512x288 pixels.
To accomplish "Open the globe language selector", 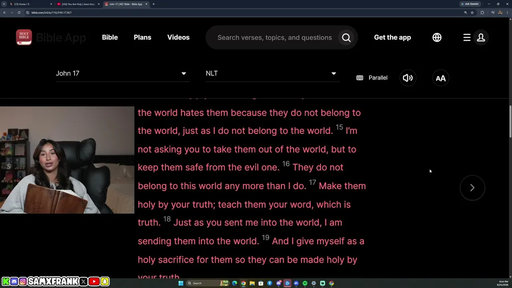I will [437, 37].
